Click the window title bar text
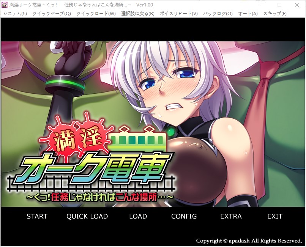Screen dimensions: 306x247 tap(76, 5)
